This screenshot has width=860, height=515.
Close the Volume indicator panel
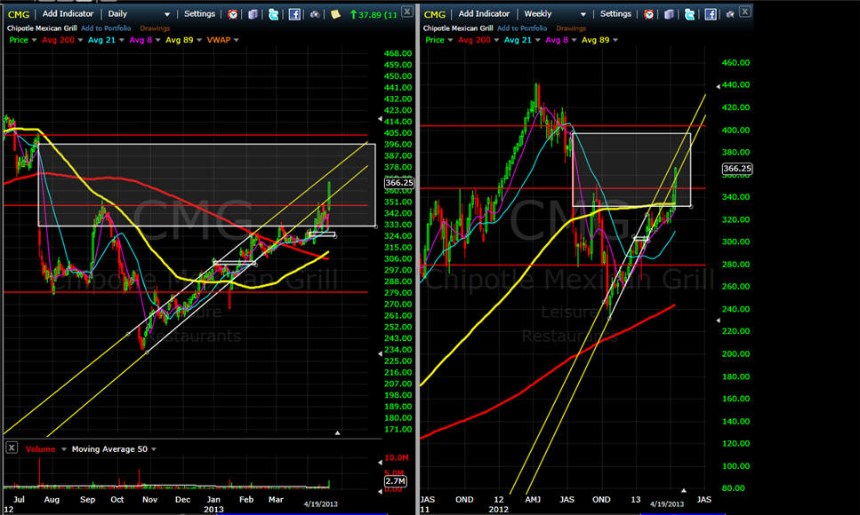(x=11, y=448)
